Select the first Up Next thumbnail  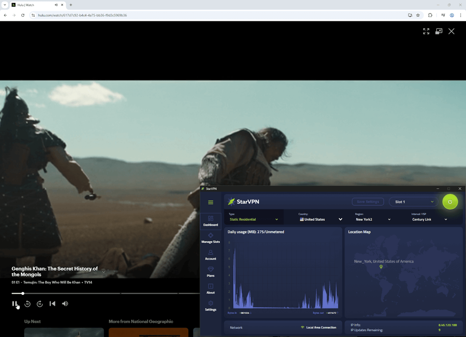pyautogui.click(x=64, y=332)
